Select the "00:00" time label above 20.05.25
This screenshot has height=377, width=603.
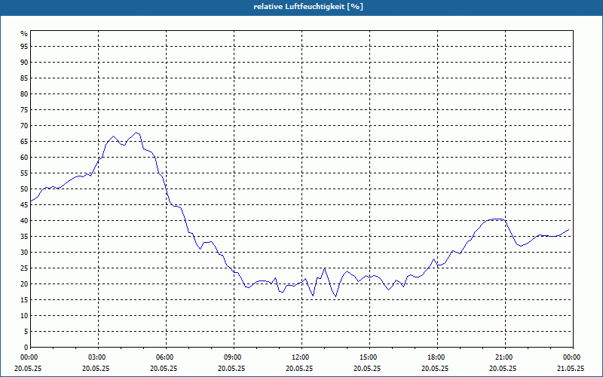[28, 357]
